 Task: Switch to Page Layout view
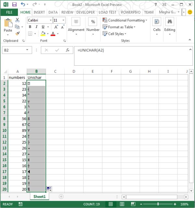122,204
